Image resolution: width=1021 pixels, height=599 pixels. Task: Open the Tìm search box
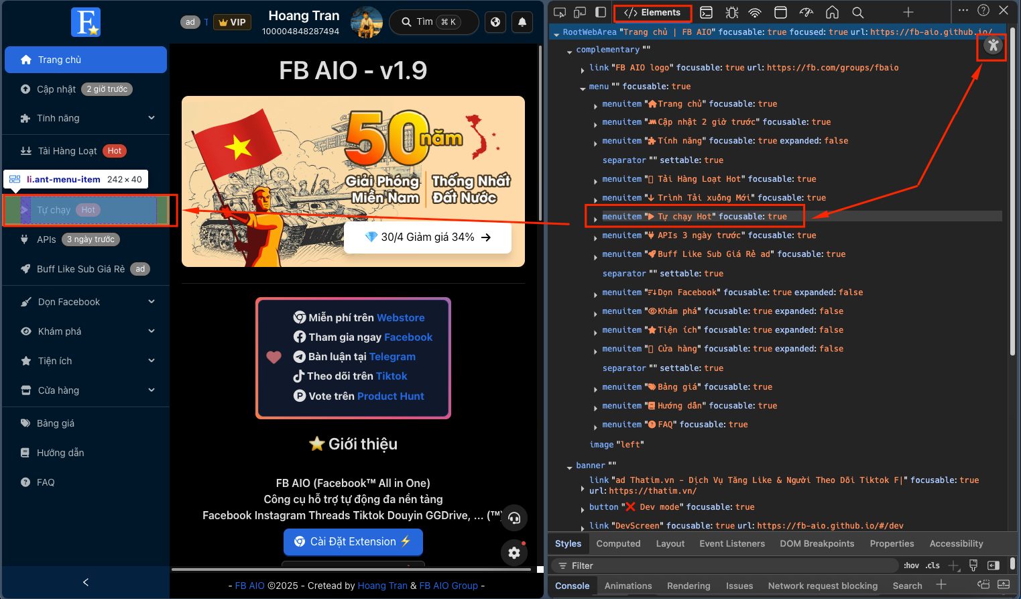(434, 22)
